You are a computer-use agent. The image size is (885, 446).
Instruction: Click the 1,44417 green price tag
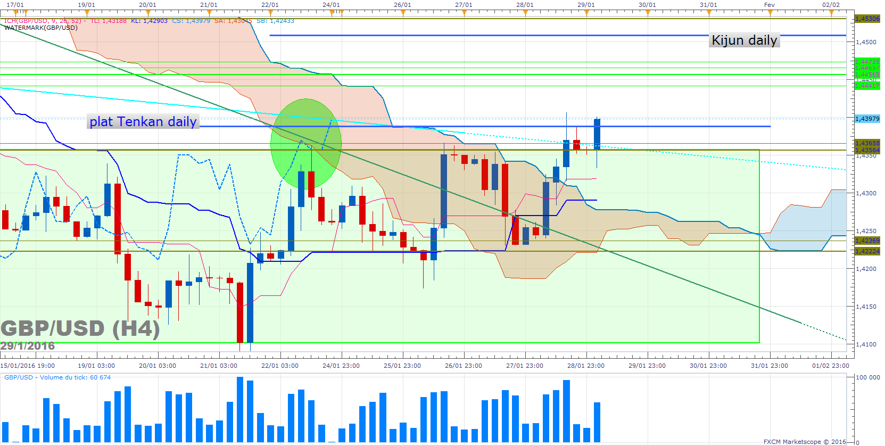click(867, 86)
